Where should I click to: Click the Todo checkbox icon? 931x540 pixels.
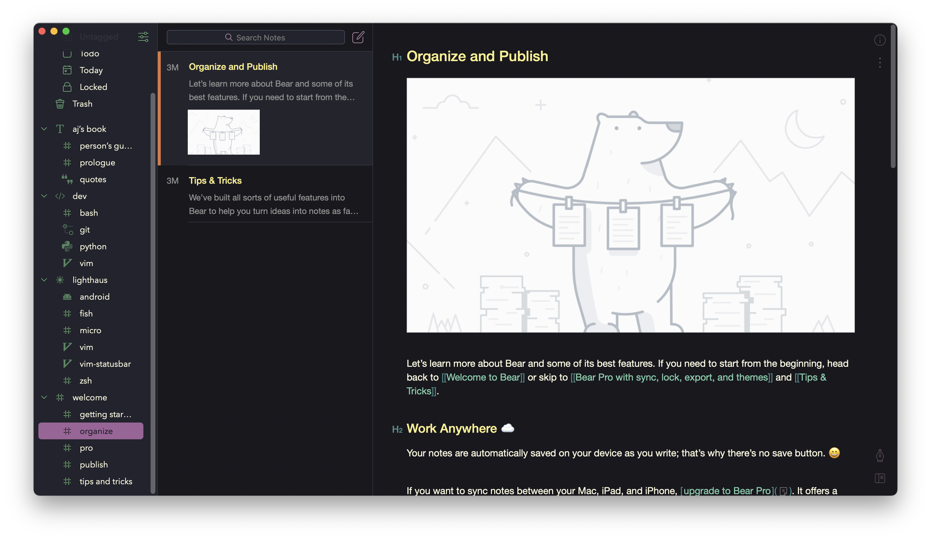click(67, 54)
